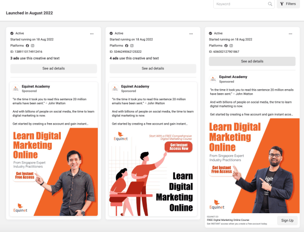See ad details for the 3 ads creative
Image resolution: width=304 pixels, height=232 pixels.
click(x=54, y=68)
